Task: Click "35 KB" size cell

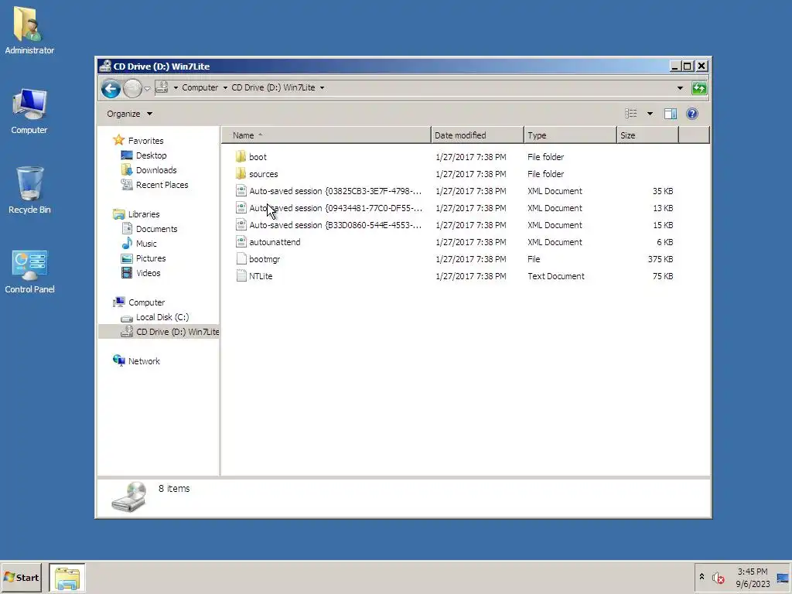Action: (663, 191)
